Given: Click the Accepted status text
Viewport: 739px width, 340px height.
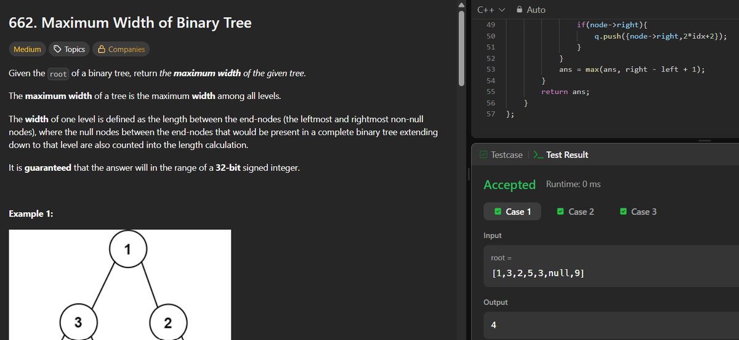Looking at the screenshot, I should coord(510,184).
